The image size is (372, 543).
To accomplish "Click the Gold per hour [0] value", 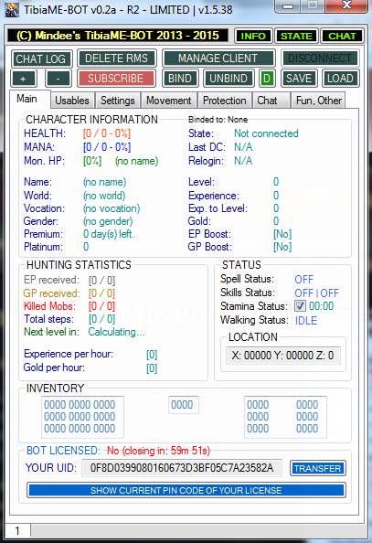I will point(152,367).
